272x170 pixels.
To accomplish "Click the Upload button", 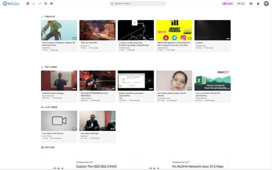I will (x=228, y=4).
